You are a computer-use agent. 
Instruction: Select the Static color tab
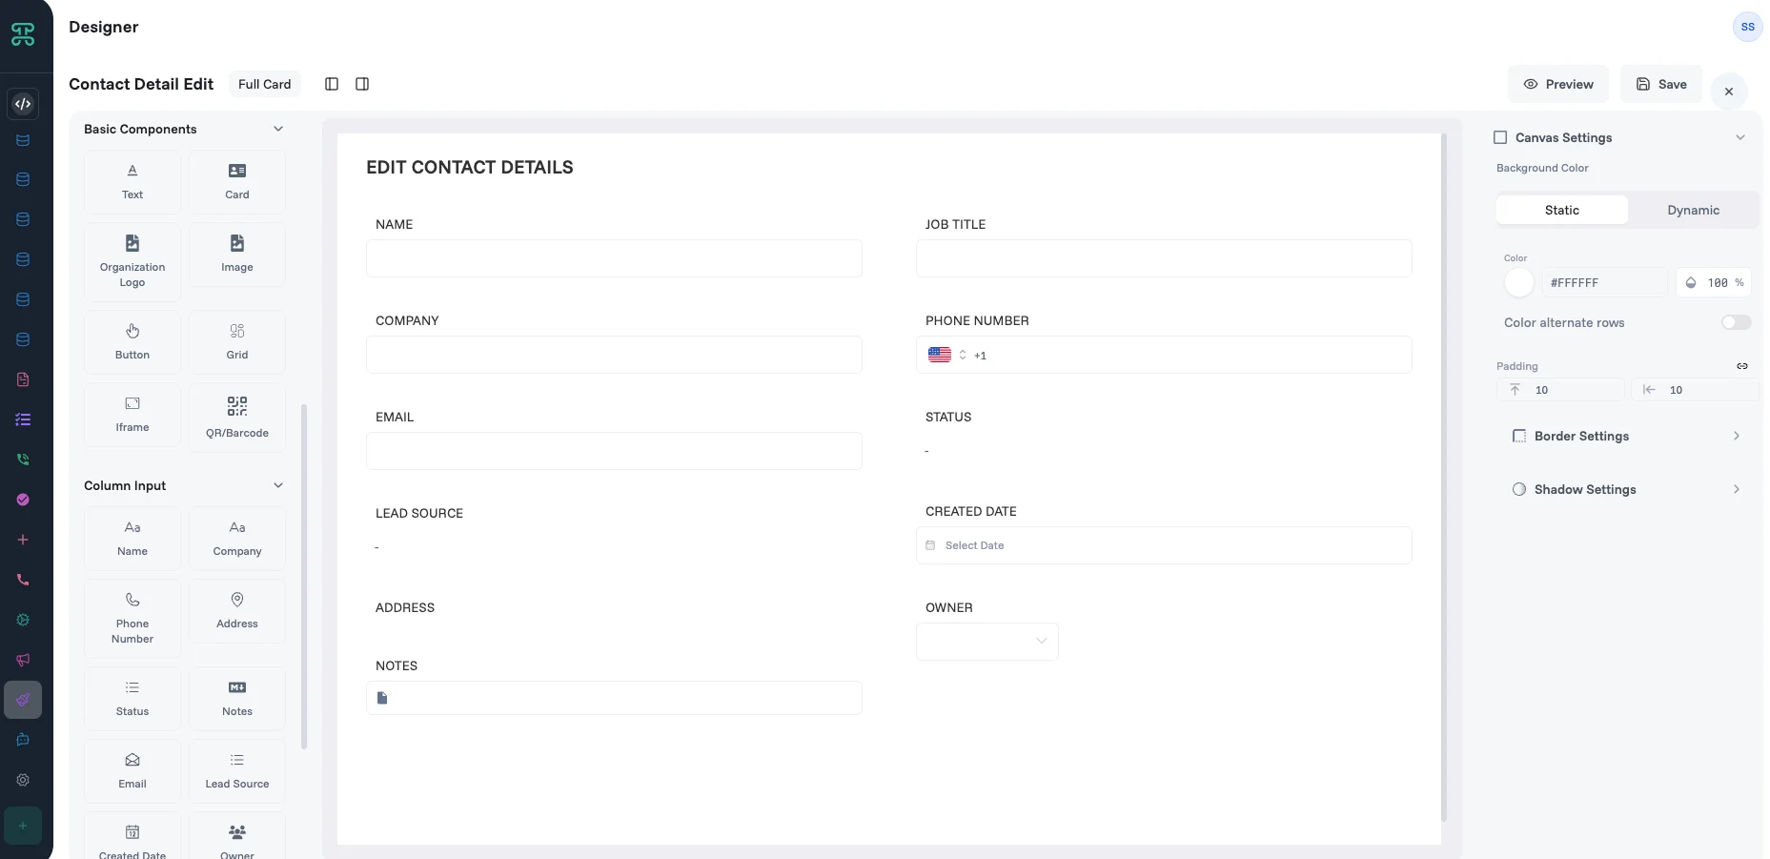click(1561, 210)
